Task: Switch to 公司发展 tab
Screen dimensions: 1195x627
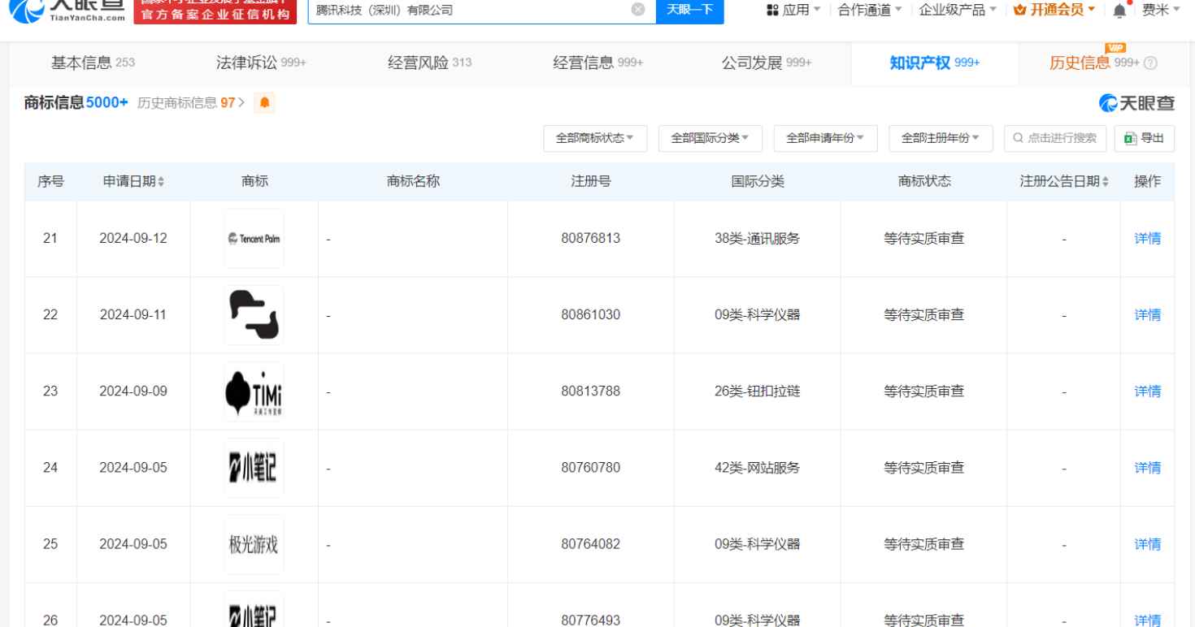Action: pyautogui.click(x=767, y=64)
